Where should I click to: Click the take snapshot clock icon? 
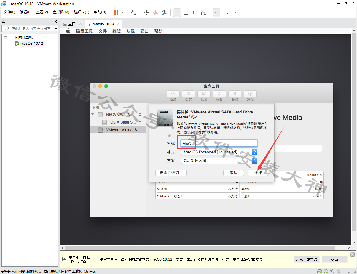(146, 12)
